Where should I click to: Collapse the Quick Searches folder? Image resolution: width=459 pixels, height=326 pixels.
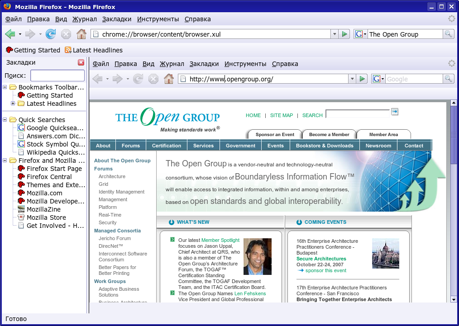[x=5, y=120]
